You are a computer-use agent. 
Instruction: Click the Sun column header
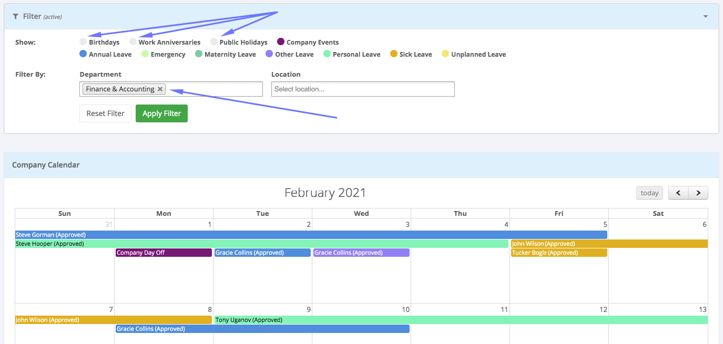click(x=65, y=213)
